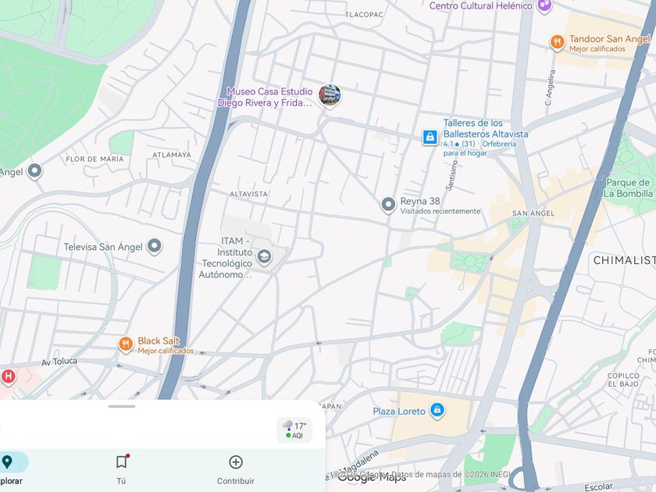The height and width of the screenshot is (492, 656).
Task: Open the Black Salt restaurant pin
Action: [126, 344]
